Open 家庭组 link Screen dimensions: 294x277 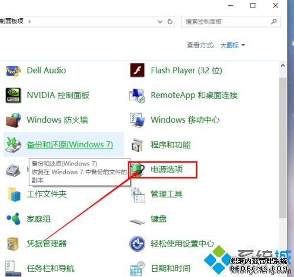pos(39,219)
